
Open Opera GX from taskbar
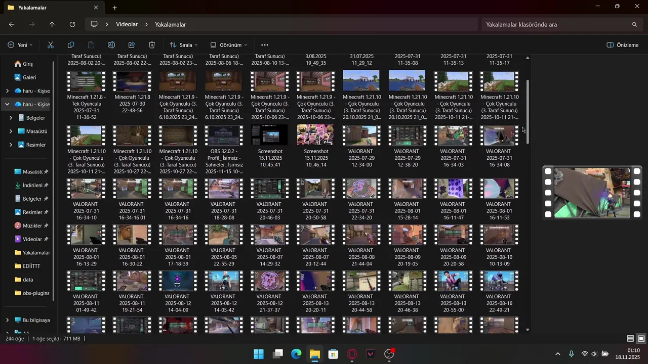tap(352, 354)
